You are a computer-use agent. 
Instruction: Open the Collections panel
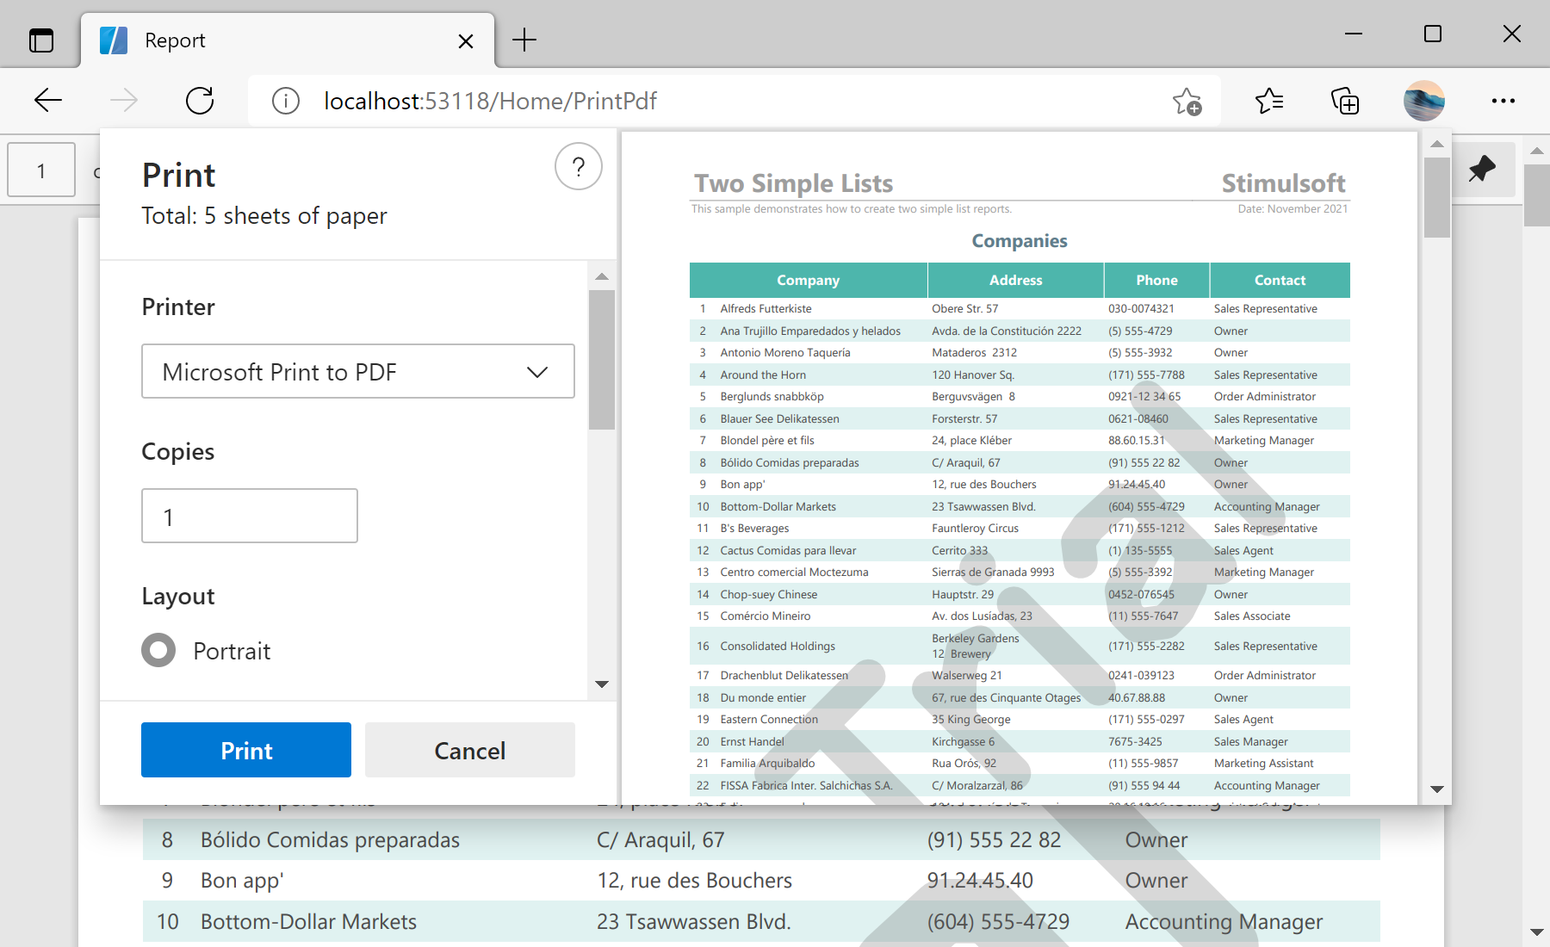tap(1345, 101)
